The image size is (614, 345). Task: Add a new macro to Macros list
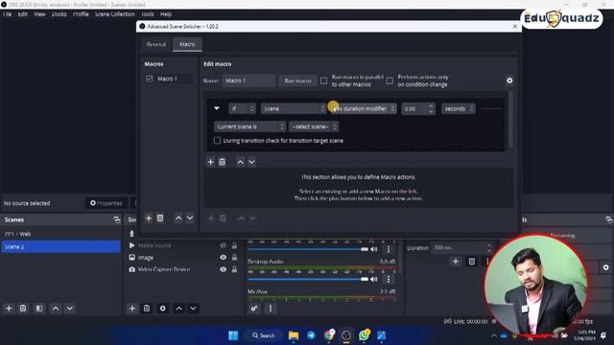(x=149, y=218)
